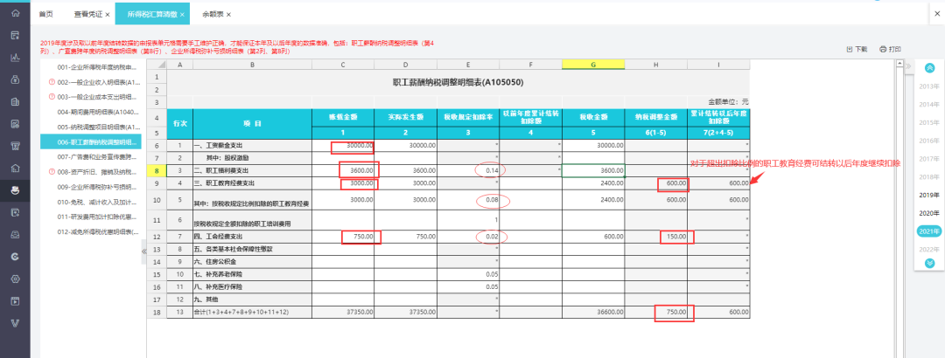Screen dimensions: 945x358
Task: Select spreadsheet column header G
Action: [593, 65]
